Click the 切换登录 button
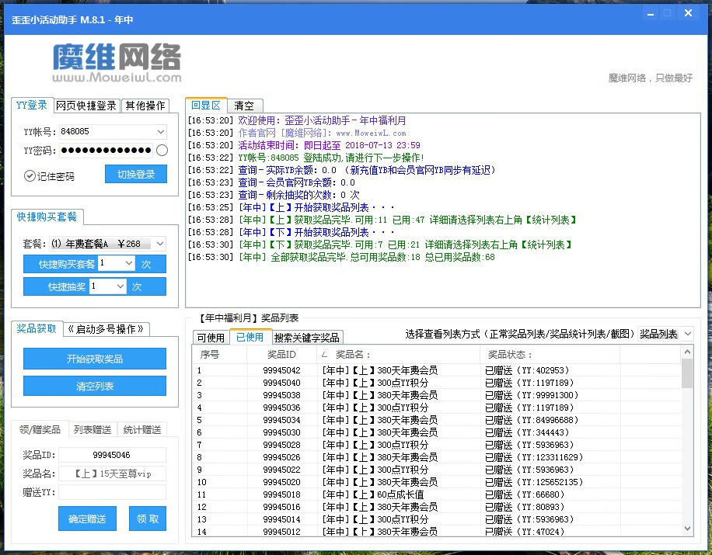This screenshot has height=555, width=712. tap(136, 174)
